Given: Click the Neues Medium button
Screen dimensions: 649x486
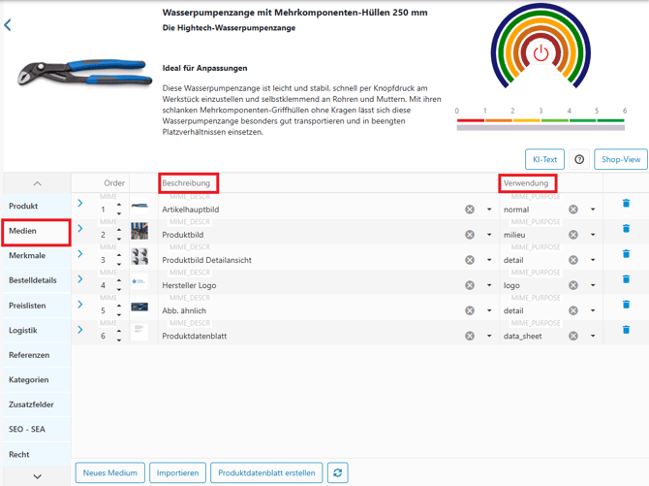Looking at the screenshot, I should 110,472.
